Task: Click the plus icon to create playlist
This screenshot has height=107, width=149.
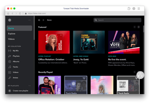Action: coord(9,91)
